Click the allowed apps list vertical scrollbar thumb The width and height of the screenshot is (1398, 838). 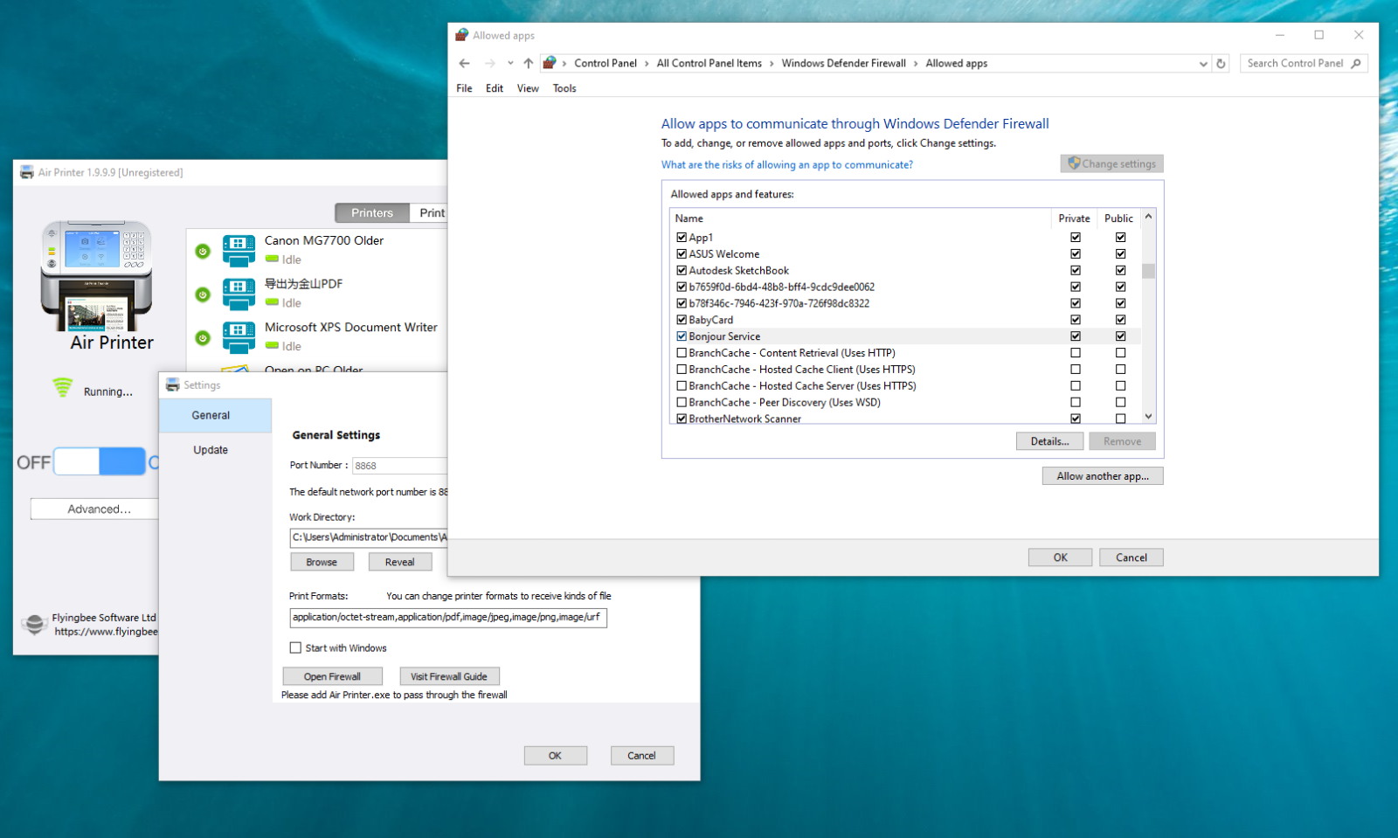(x=1148, y=270)
